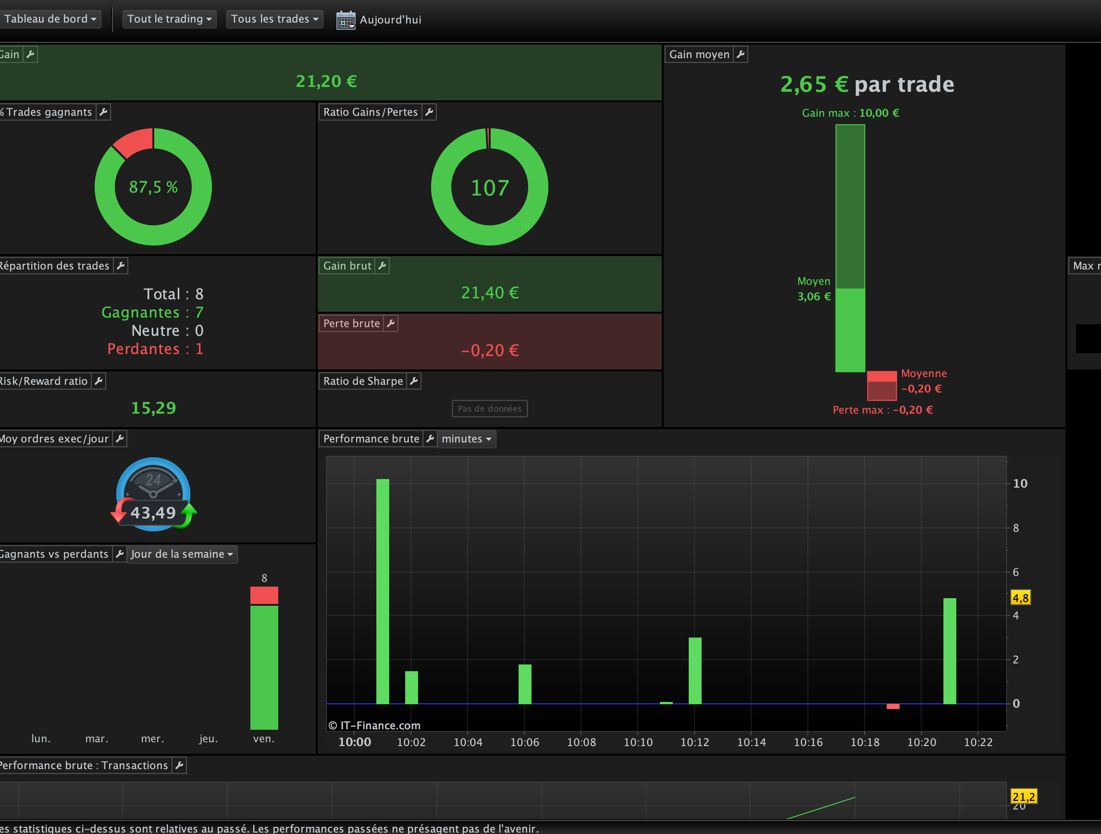Image resolution: width=1101 pixels, height=834 pixels.
Task: Open the Jour de la semaine dropdown
Action: click(x=182, y=554)
